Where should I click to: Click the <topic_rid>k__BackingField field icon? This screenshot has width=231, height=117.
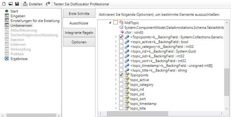127,51
